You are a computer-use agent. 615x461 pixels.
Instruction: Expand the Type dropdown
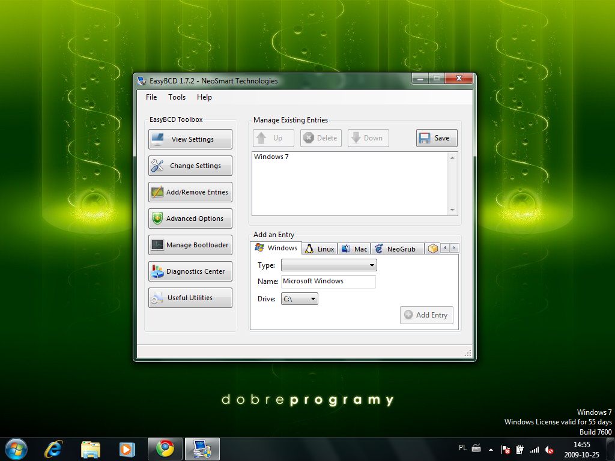point(329,265)
